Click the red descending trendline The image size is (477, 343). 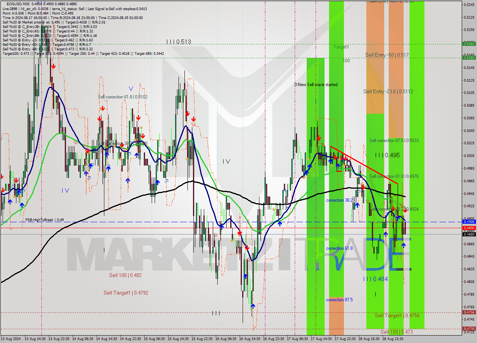click(x=364, y=165)
